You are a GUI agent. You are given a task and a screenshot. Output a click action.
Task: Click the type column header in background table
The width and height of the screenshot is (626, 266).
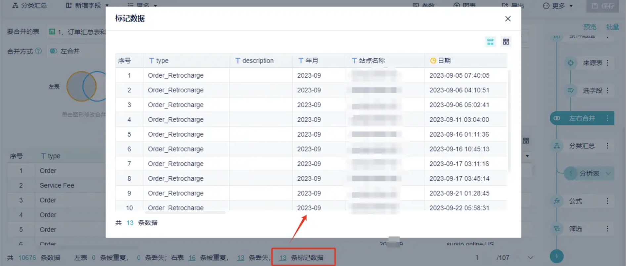pyautogui.click(x=70, y=156)
